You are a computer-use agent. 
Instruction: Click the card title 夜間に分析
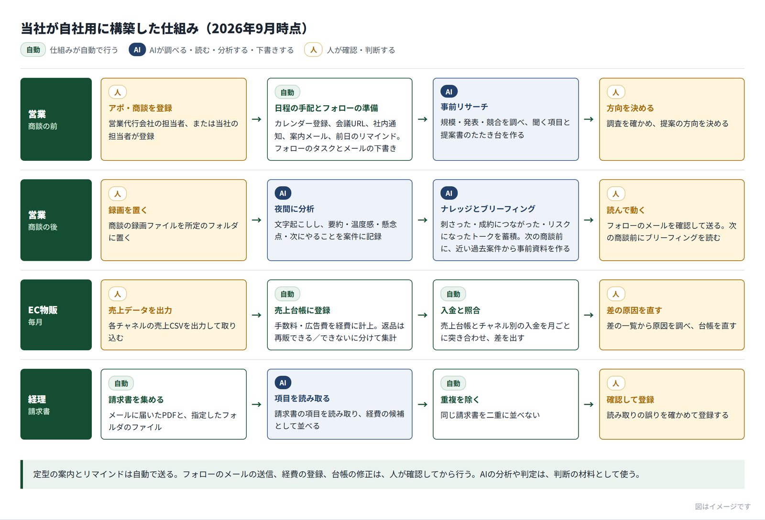294,209
